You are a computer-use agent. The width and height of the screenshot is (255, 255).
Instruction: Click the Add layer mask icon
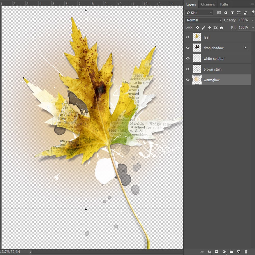[x=216, y=252]
